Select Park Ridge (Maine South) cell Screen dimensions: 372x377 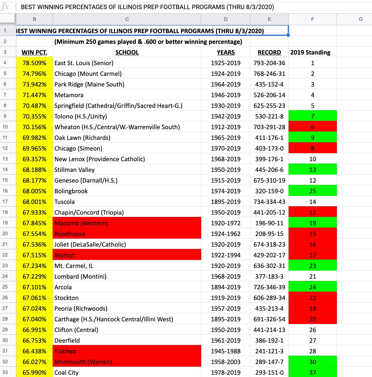pyautogui.click(x=127, y=84)
